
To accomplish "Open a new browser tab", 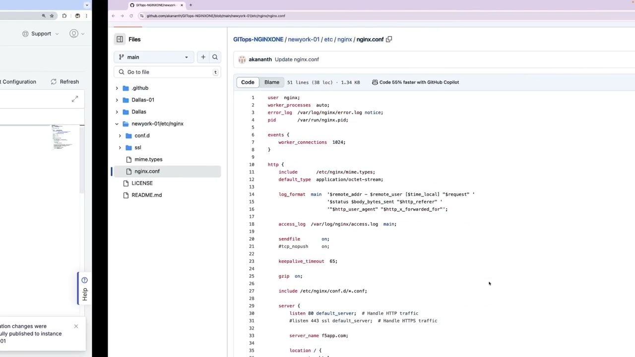I will (190, 5).
